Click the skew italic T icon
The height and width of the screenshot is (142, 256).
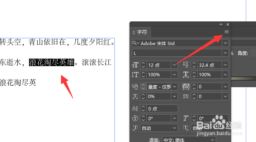pyautogui.click(x=186, y=118)
